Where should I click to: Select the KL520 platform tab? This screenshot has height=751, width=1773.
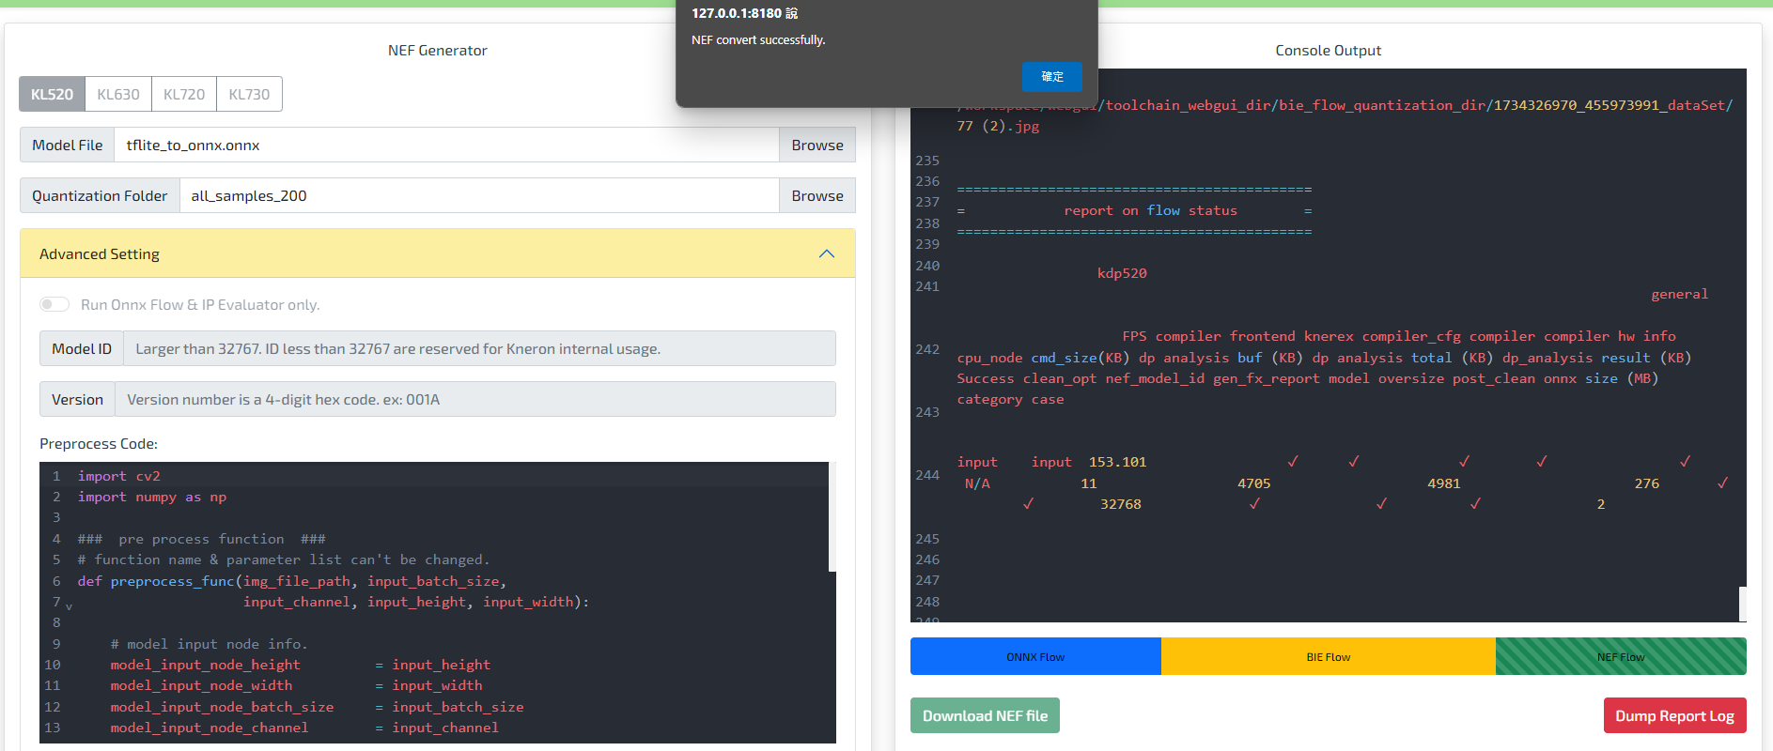pyautogui.click(x=52, y=94)
